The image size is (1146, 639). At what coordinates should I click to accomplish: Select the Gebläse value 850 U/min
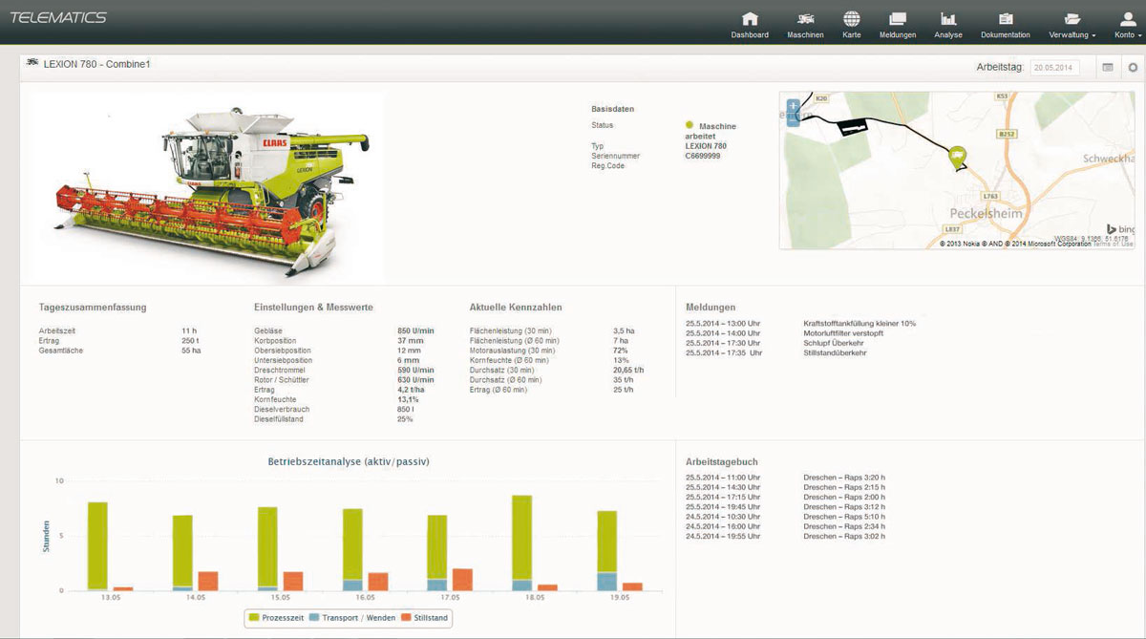coord(415,330)
